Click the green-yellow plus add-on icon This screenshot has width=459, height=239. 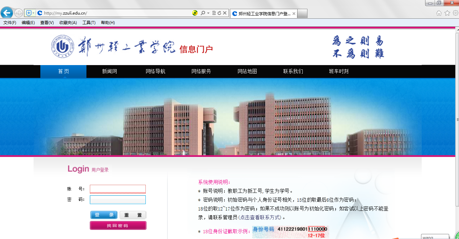coord(195,13)
